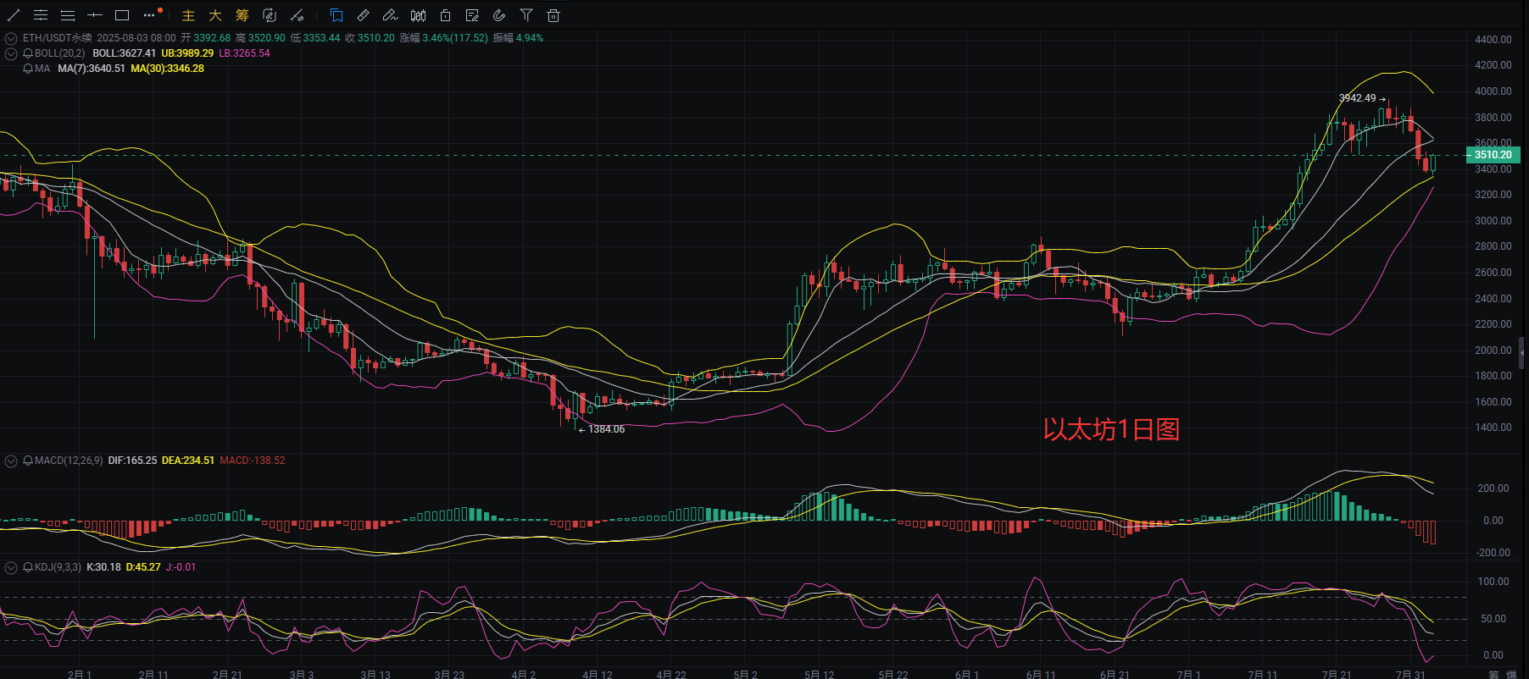The image size is (1529, 679).
Task: Select the trend line drawing tool
Action: point(14,15)
